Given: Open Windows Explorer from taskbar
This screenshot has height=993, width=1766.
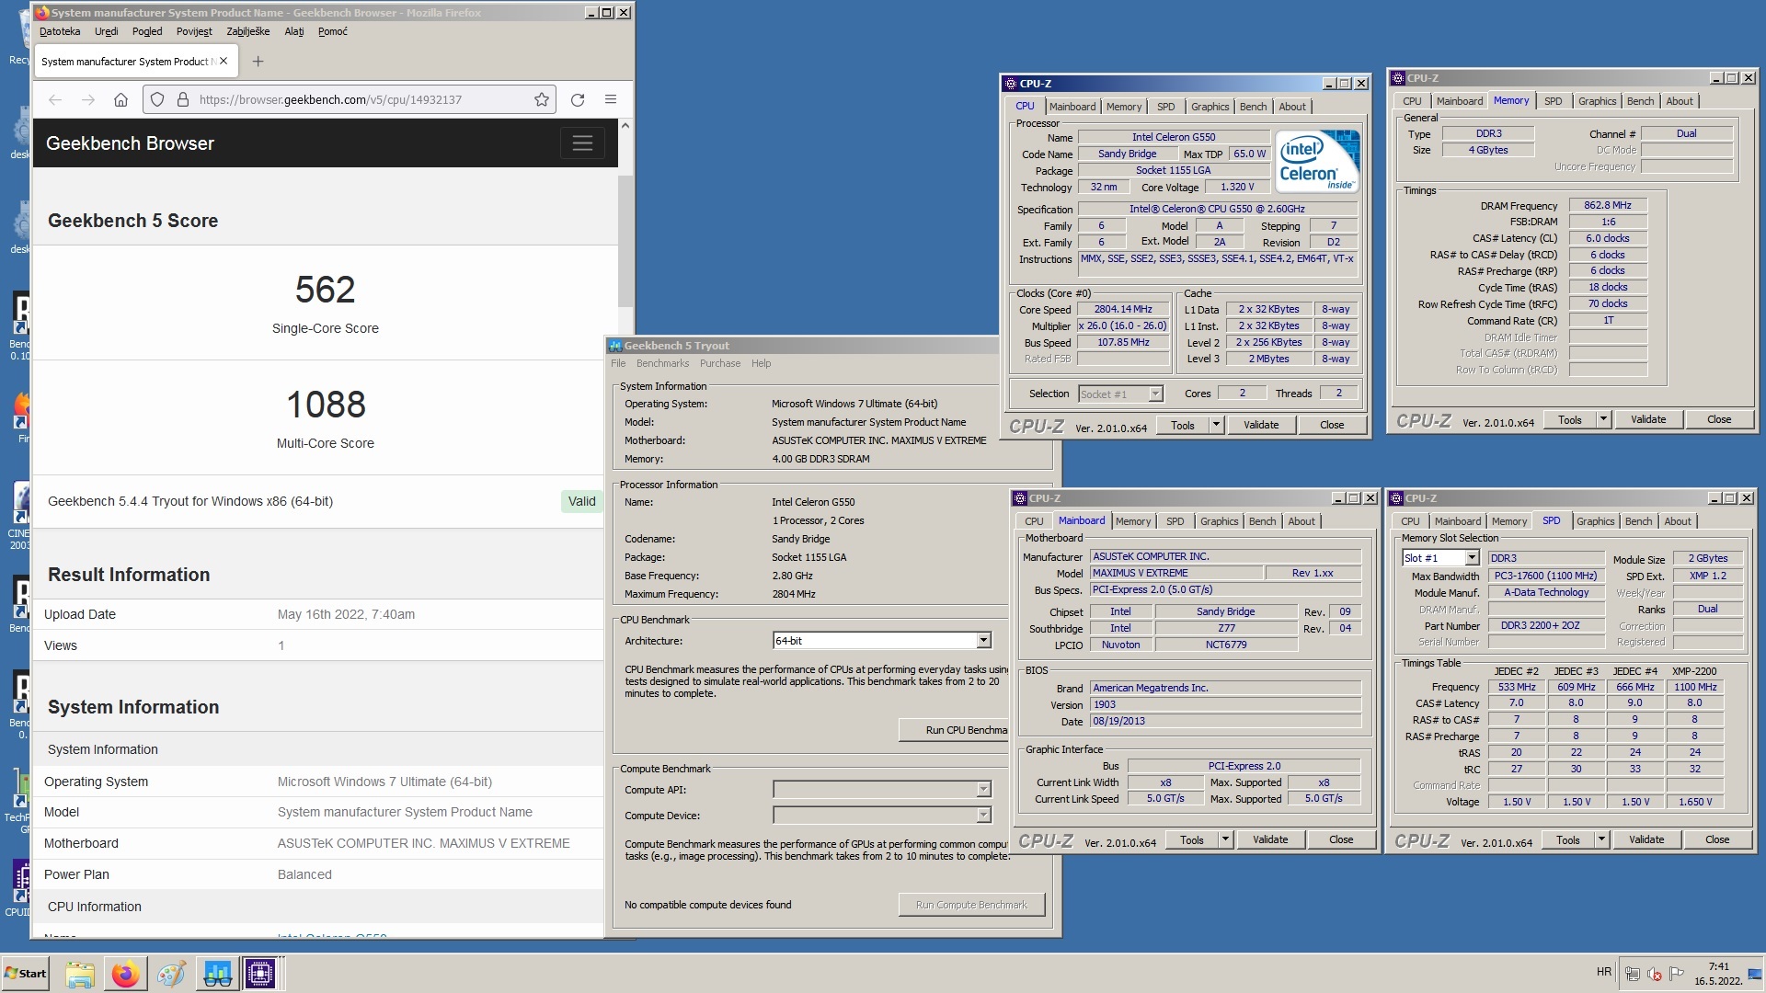Looking at the screenshot, I should pyautogui.click(x=80, y=974).
